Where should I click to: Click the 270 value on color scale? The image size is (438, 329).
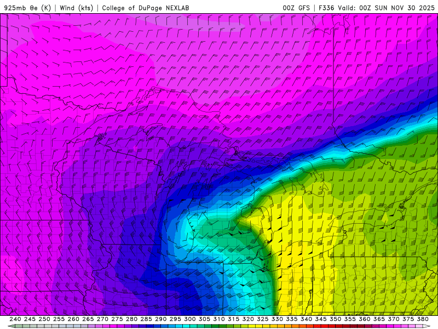tap(102, 319)
